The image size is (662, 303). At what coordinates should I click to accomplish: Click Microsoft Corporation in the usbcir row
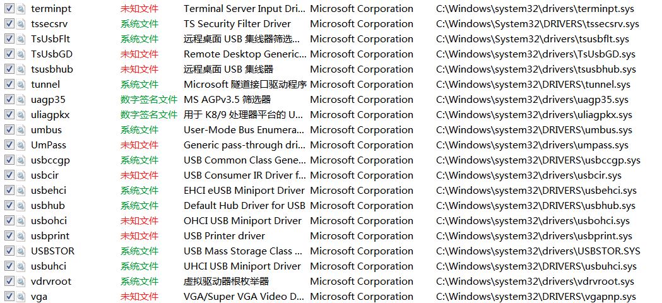[x=362, y=175]
